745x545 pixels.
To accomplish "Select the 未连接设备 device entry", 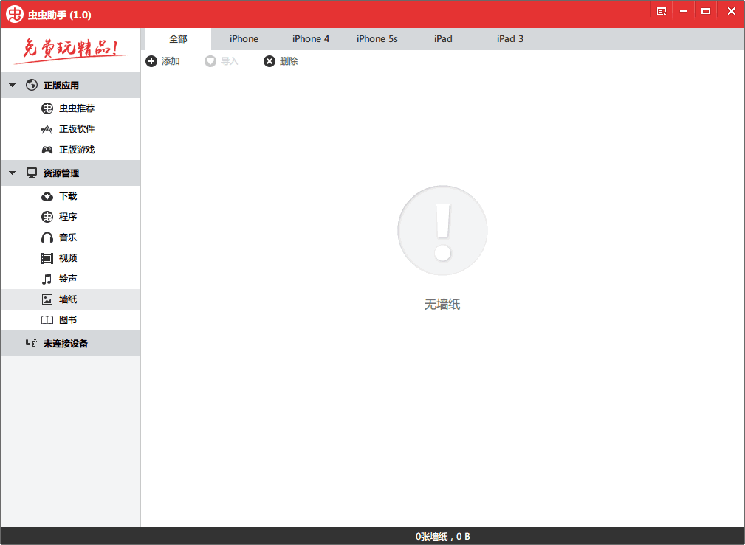I will pos(65,344).
